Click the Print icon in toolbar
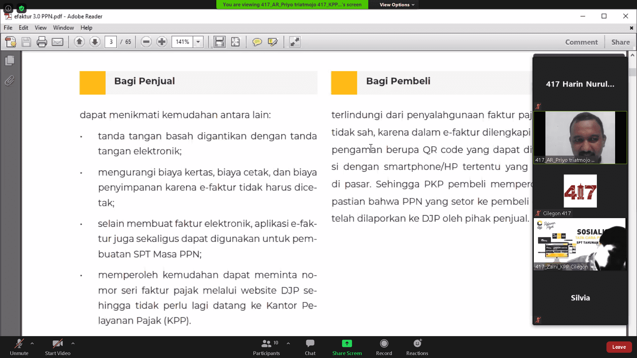Viewport: 637px width, 358px height. coord(42,42)
